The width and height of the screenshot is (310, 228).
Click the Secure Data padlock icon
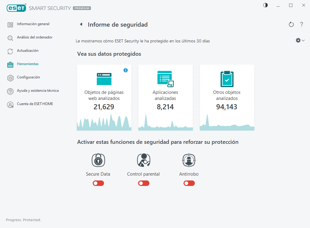click(x=98, y=160)
